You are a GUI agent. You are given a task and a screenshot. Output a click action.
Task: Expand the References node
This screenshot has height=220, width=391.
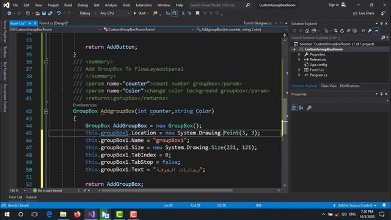pyautogui.click(x=299, y=60)
